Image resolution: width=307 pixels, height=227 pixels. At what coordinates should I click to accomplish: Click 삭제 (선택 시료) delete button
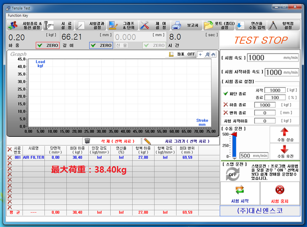coord(111,141)
